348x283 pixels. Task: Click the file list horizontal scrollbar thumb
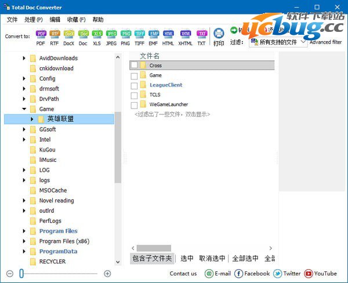pos(154,248)
